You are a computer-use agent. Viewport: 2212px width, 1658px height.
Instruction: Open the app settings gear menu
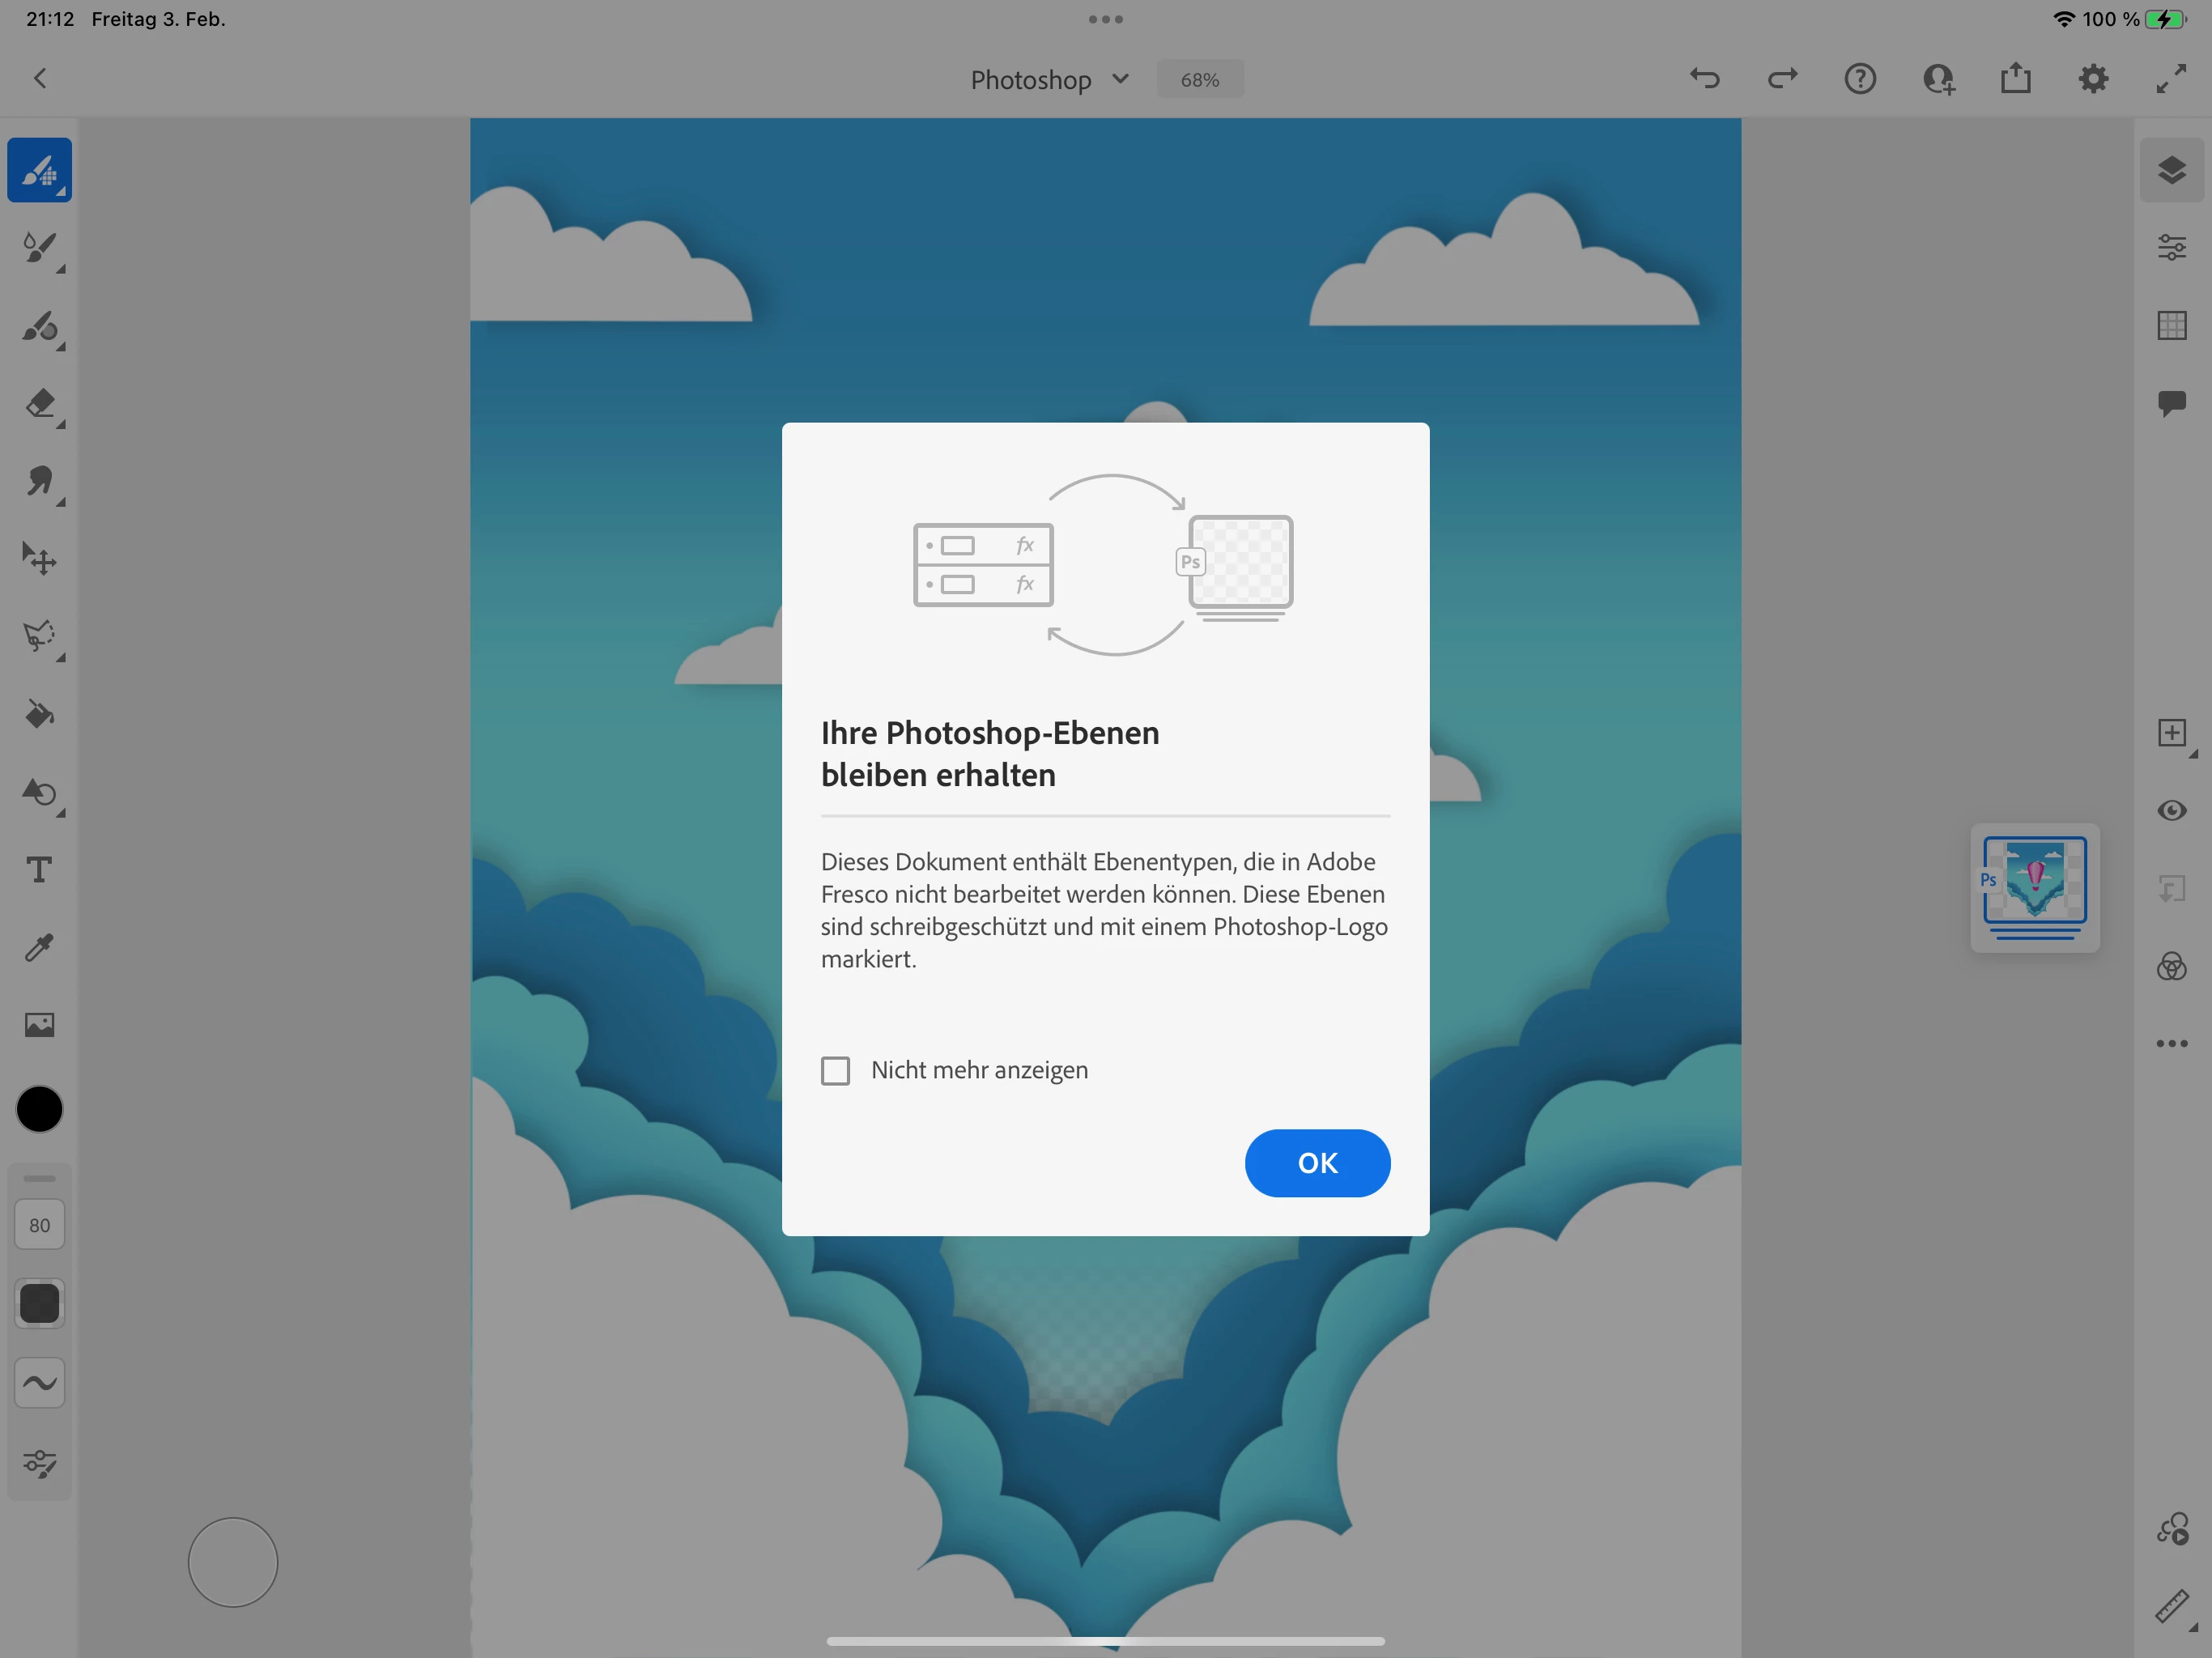[x=2093, y=79]
